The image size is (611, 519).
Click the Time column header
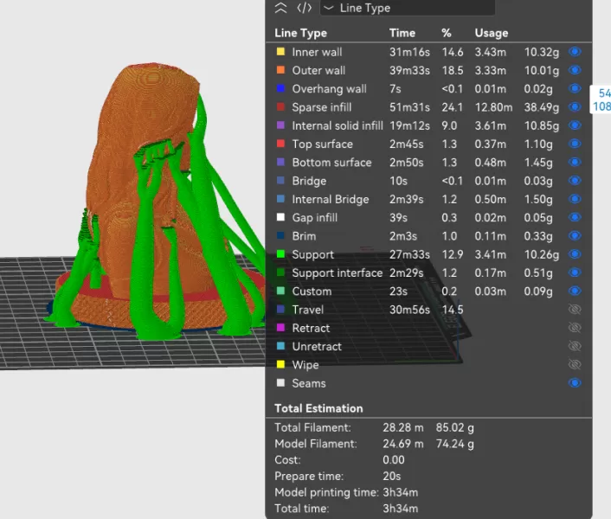pyautogui.click(x=402, y=33)
